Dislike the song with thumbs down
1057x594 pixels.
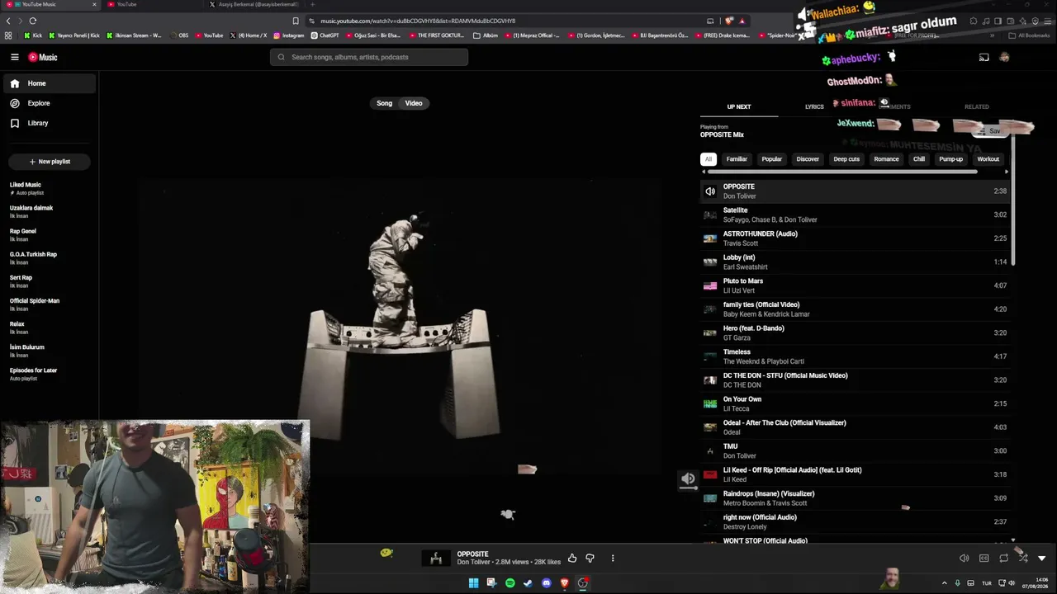(x=590, y=559)
